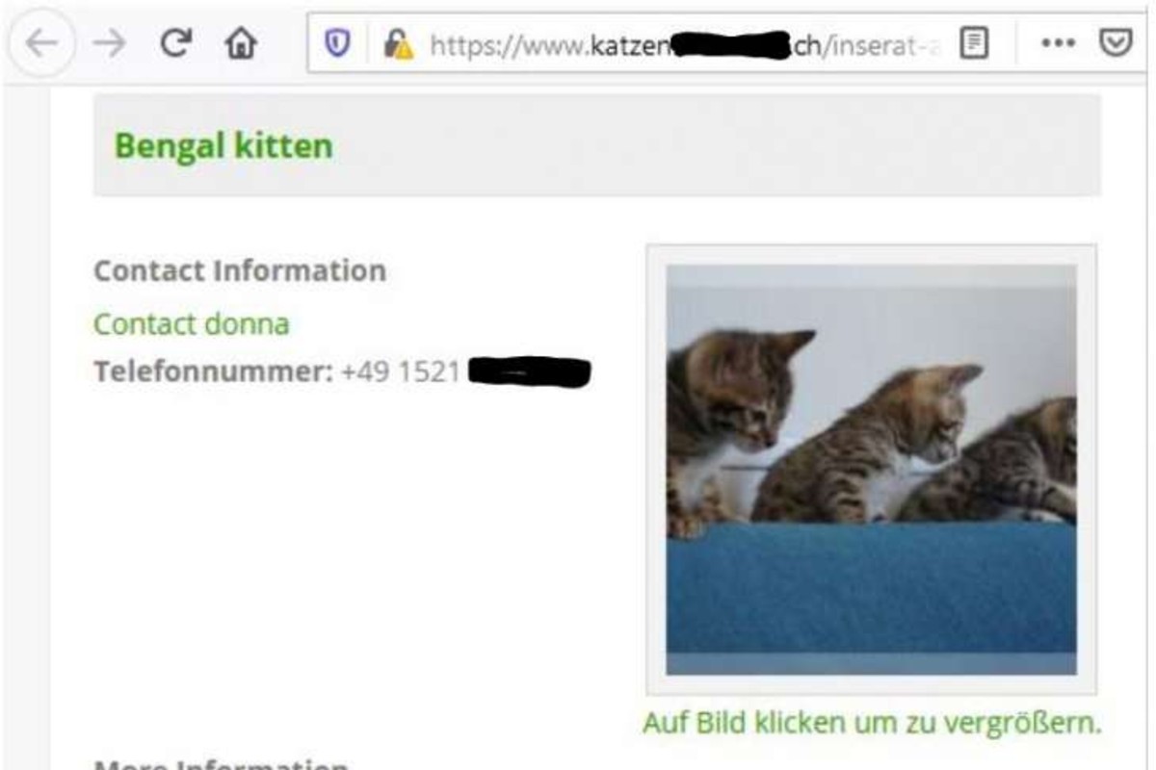Click the forward navigation arrow
This screenshot has width=1156, height=770.
click(110, 43)
